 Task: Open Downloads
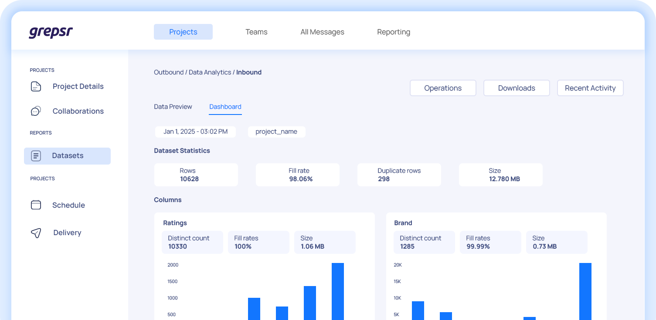tap(517, 88)
